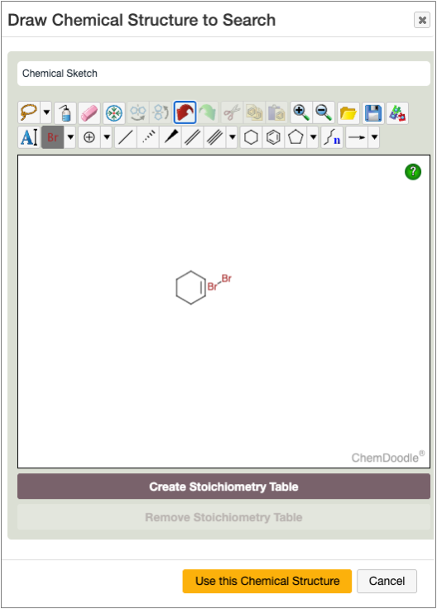This screenshot has height=609, width=437.
Task: Click the Undo red arrow
Action: (185, 113)
